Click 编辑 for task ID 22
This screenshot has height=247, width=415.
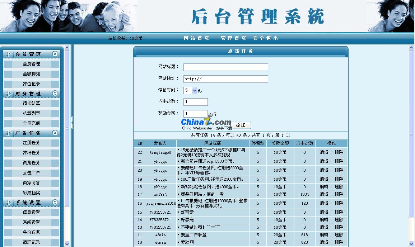pyautogui.click(x=323, y=153)
